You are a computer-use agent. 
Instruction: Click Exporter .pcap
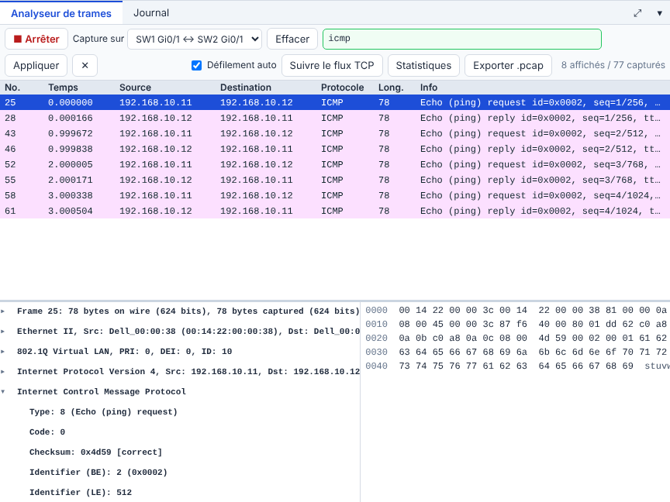pos(508,65)
